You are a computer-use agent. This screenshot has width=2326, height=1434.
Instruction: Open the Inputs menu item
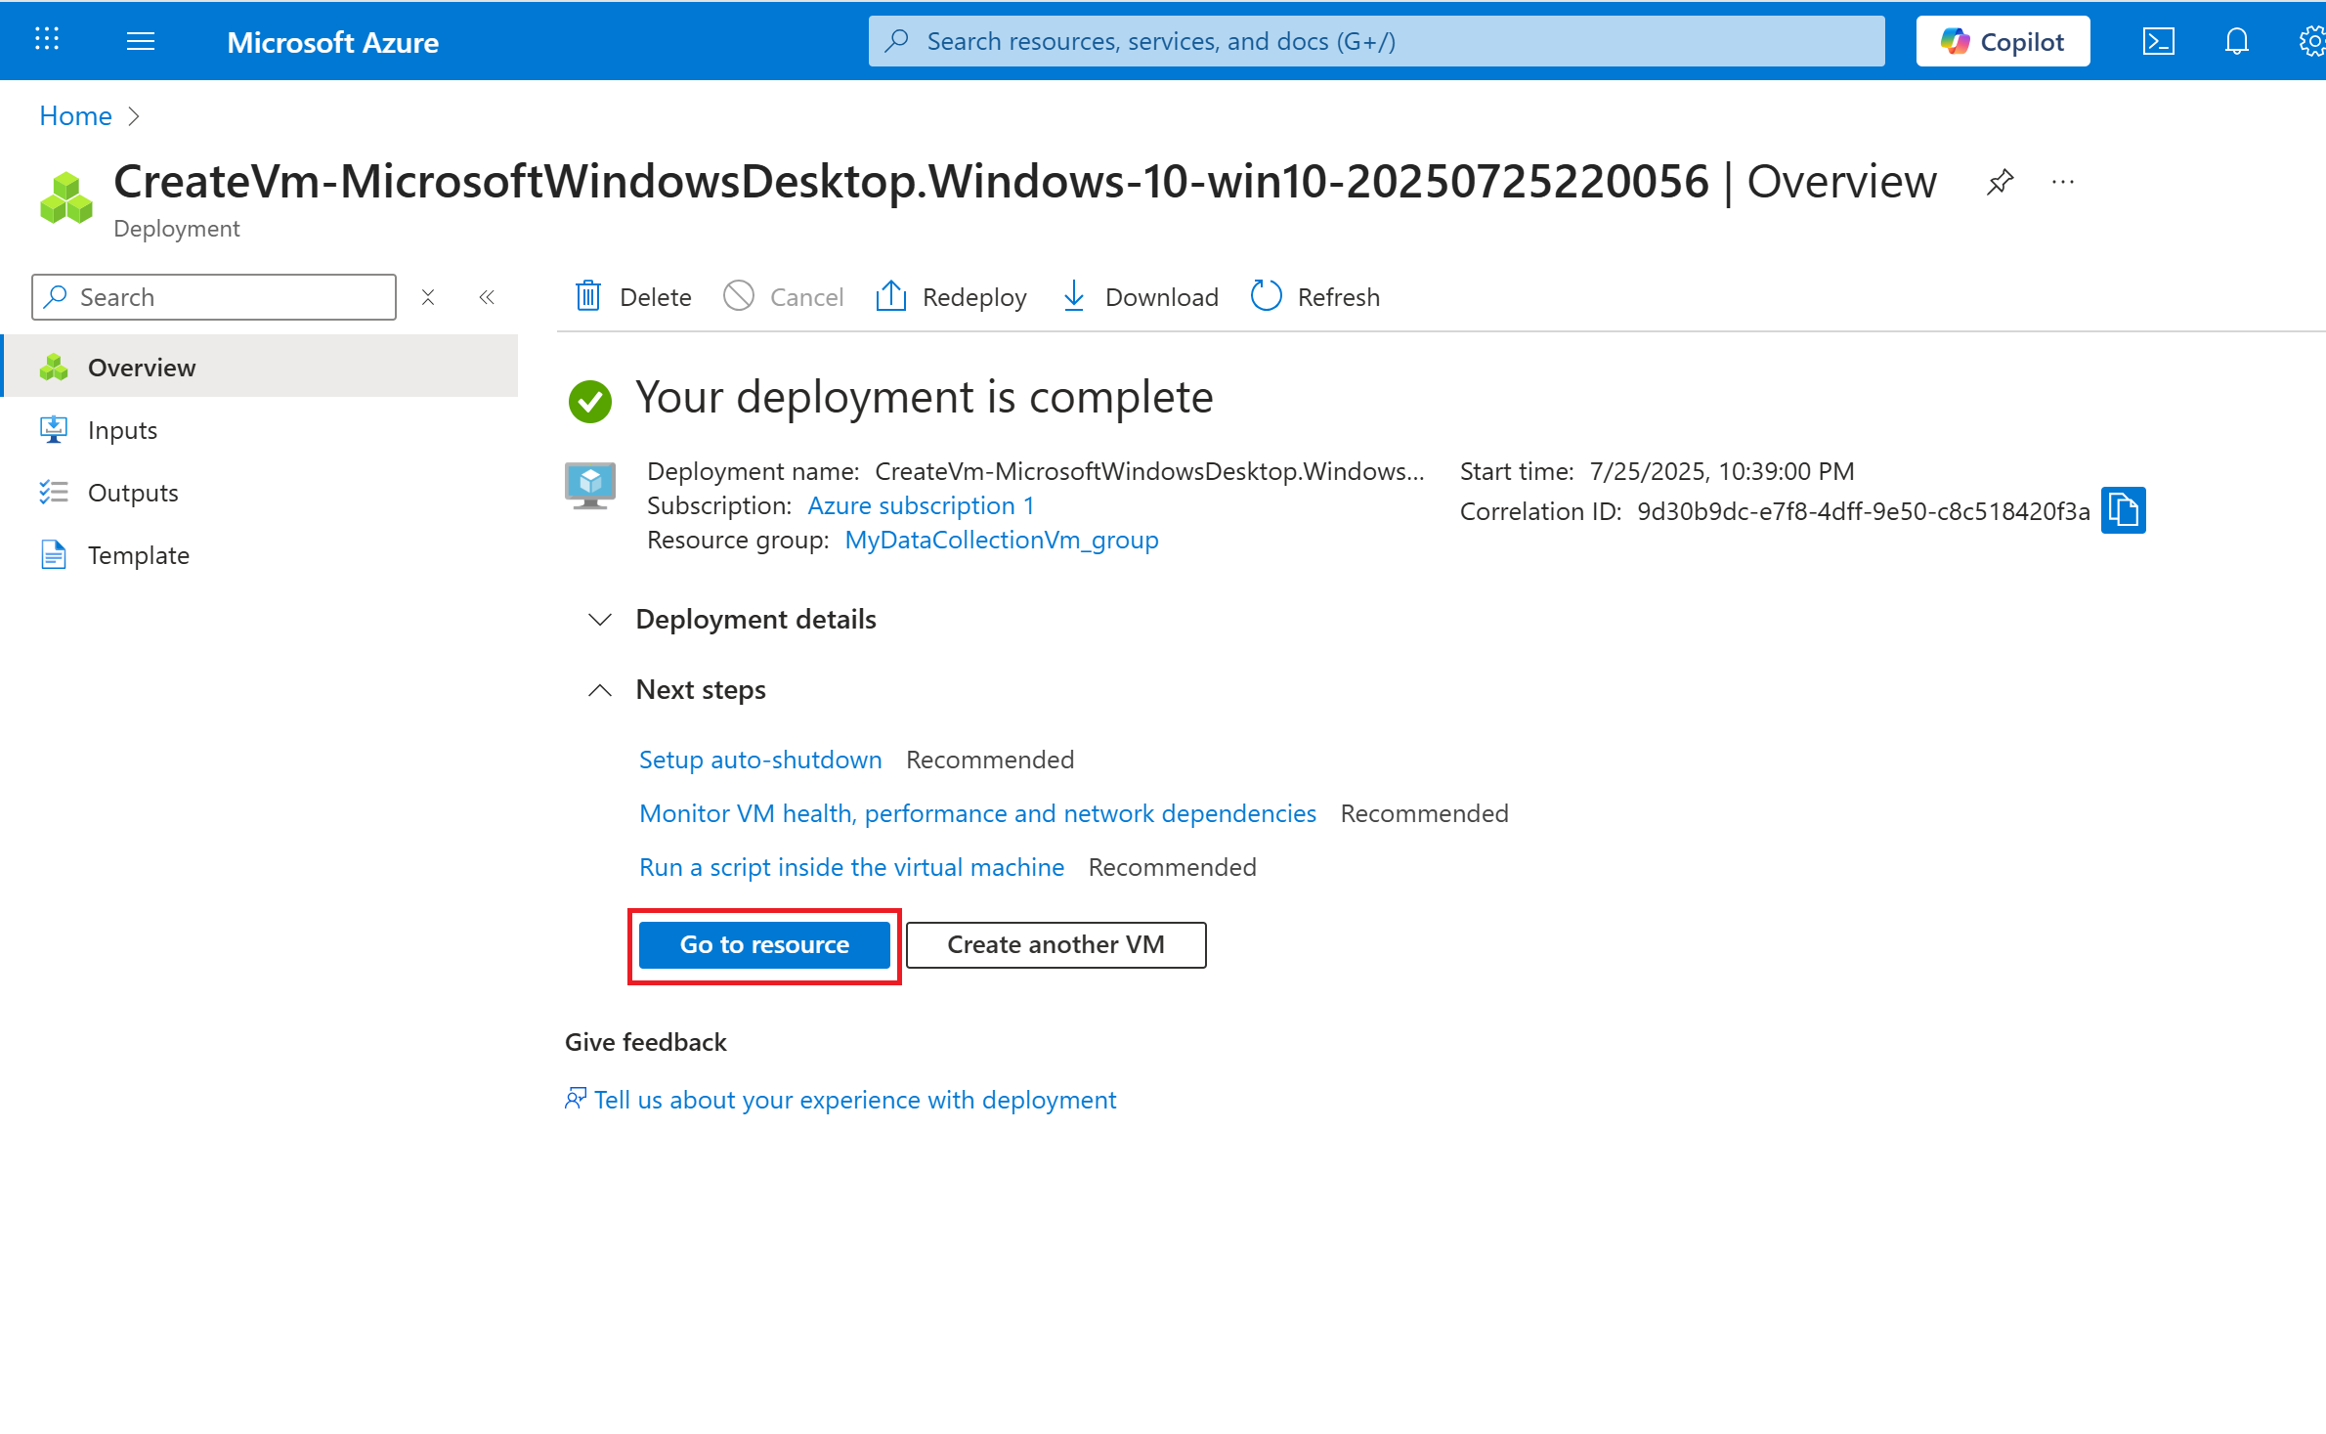[x=122, y=430]
